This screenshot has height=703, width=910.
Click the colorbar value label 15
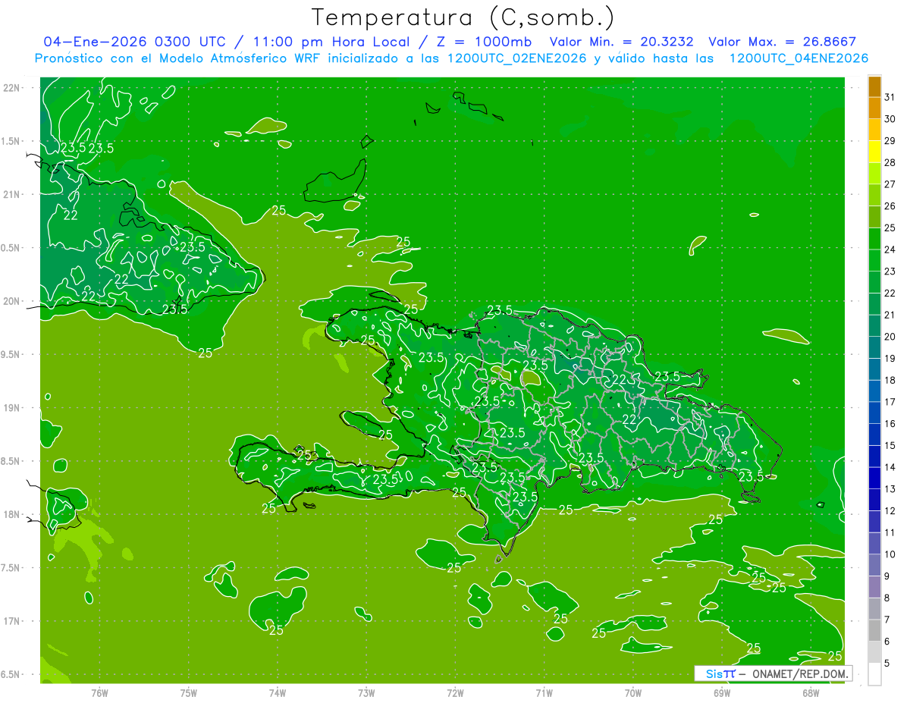click(x=890, y=446)
